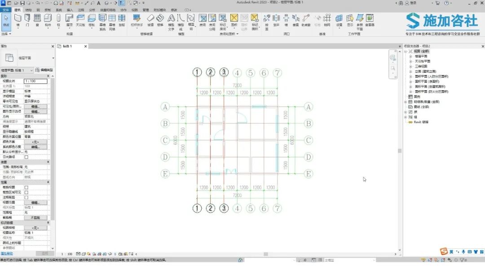
Task: Click the 编辑类型 button
Action: coord(44,70)
